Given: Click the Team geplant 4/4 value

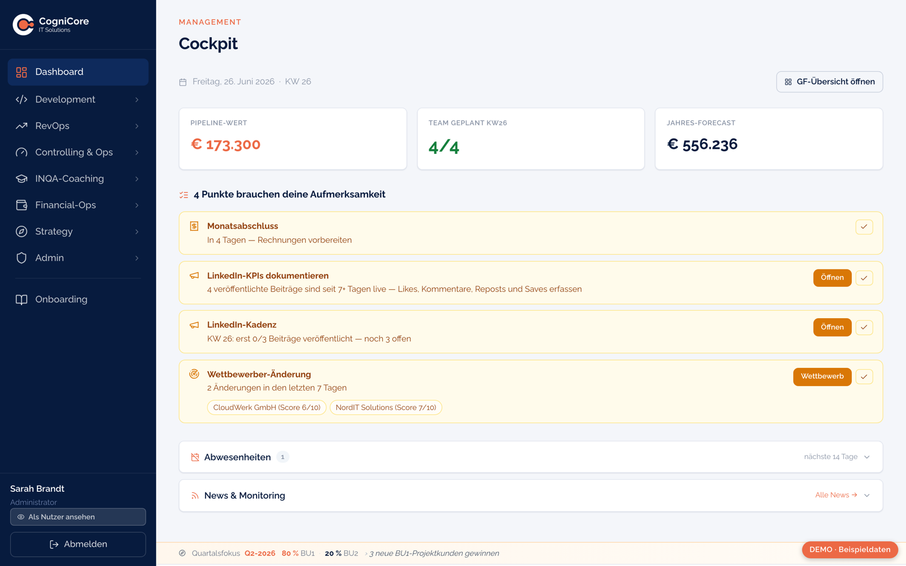Looking at the screenshot, I should click(x=444, y=147).
